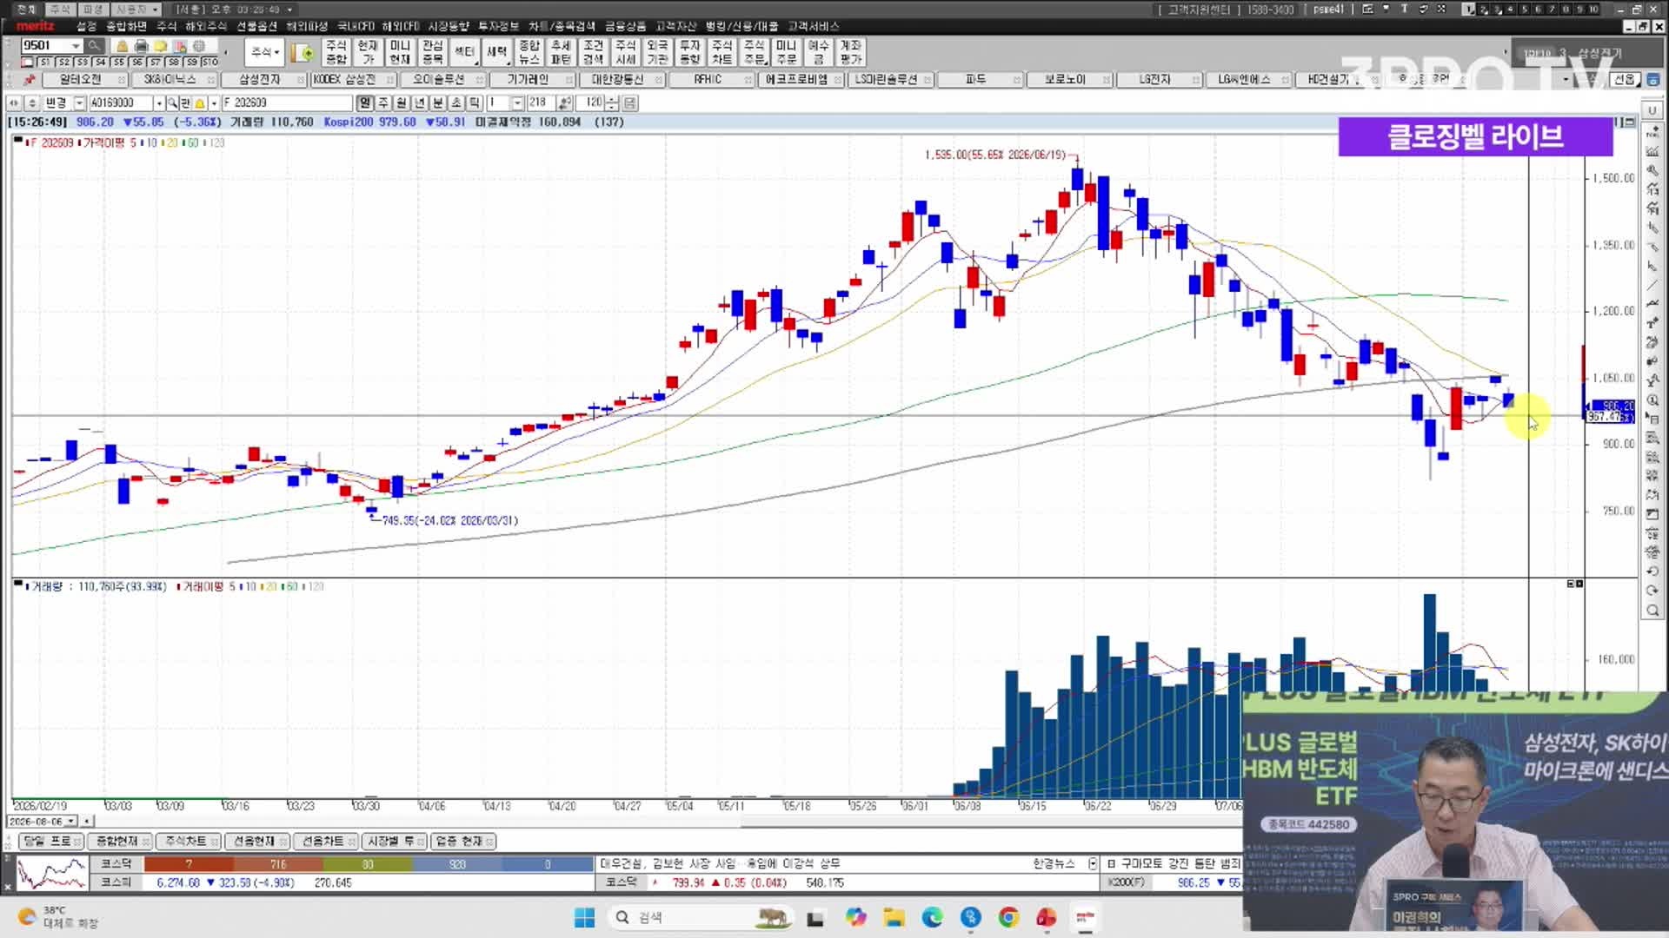Click the magnifier icon at right chart toolbar bottom
This screenshot has width=1669, height=938.
[1652, 611]
